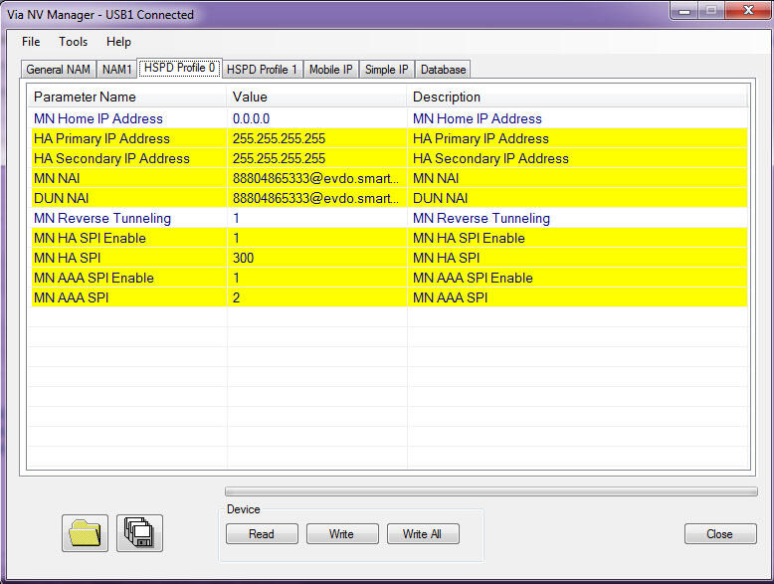Click the DUN NAI value 88804865333@evdo.smart
Screen dimensions: 774x584
[317, 198]
